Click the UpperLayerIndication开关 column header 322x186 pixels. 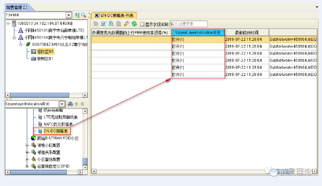coord(198,33)
